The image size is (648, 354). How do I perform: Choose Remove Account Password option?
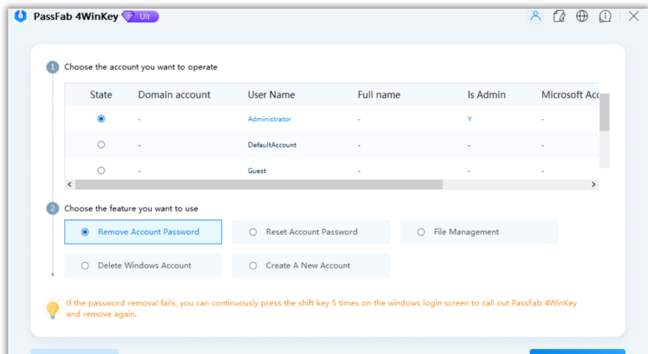pyautogui.click(x=143, y=232)
